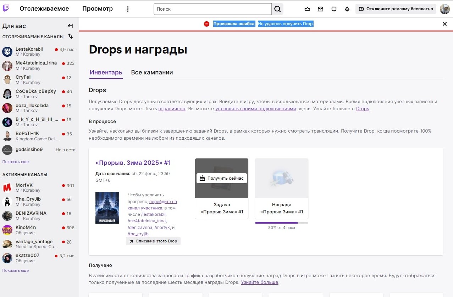Click Отключите рекламу бесплатно button
The image size is (453, 297).
click(396, 9)
